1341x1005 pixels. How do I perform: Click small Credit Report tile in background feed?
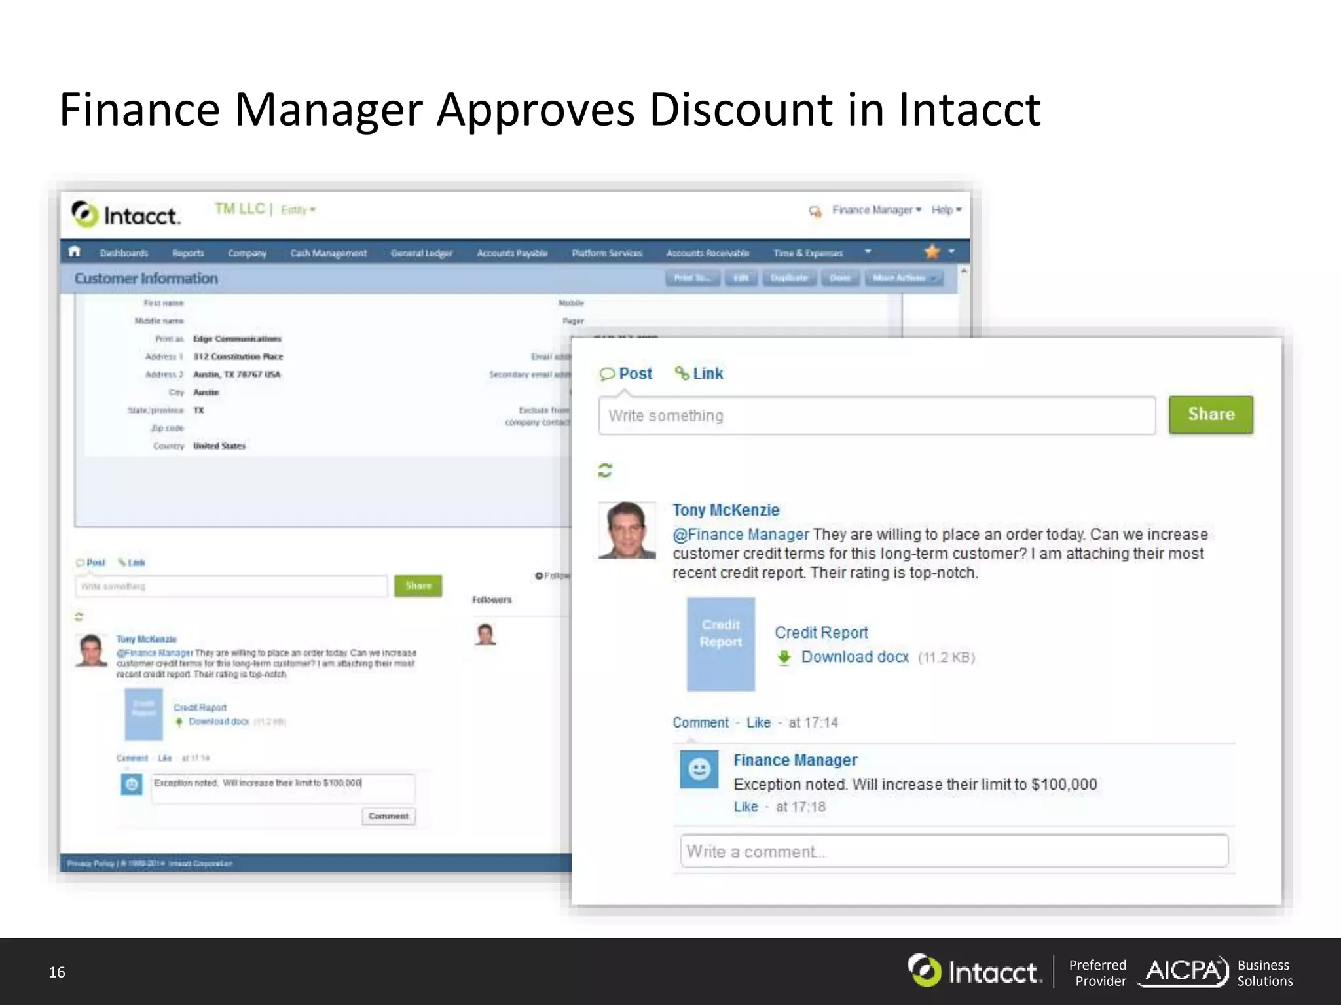(143, 714)
